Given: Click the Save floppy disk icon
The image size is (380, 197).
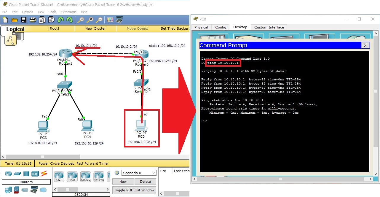Looking at the screenshot, I should [x=24, y=20].
